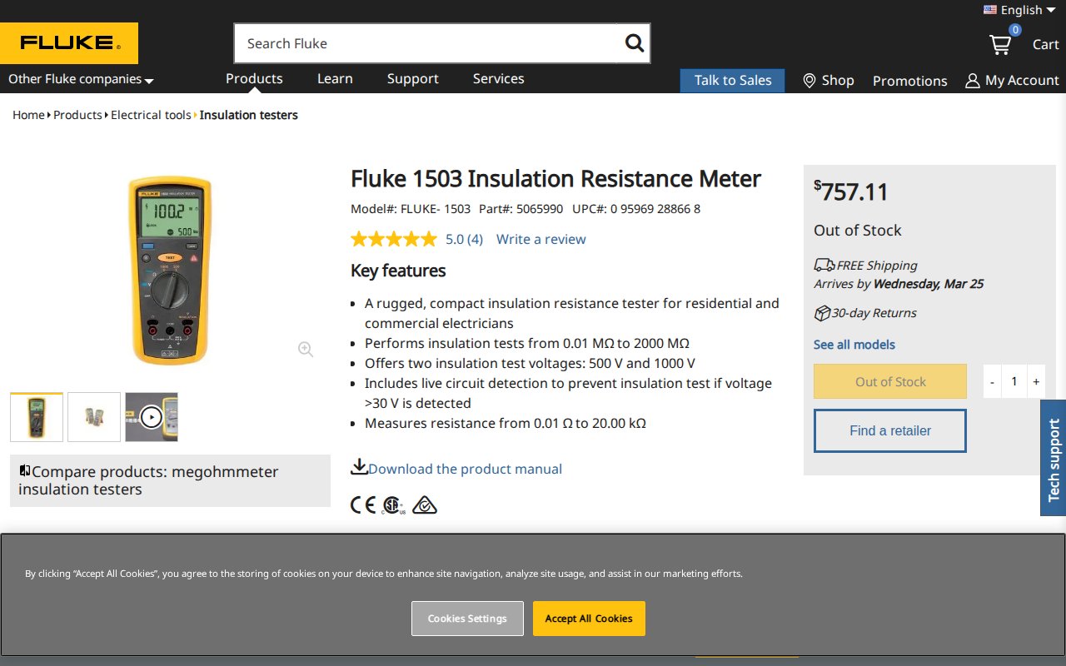Click the Shop location pin icon

click(809, 81)
